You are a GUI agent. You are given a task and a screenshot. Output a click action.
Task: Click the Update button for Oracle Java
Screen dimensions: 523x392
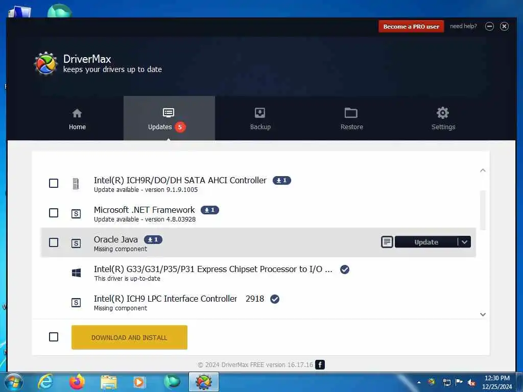tap(426, 242)
